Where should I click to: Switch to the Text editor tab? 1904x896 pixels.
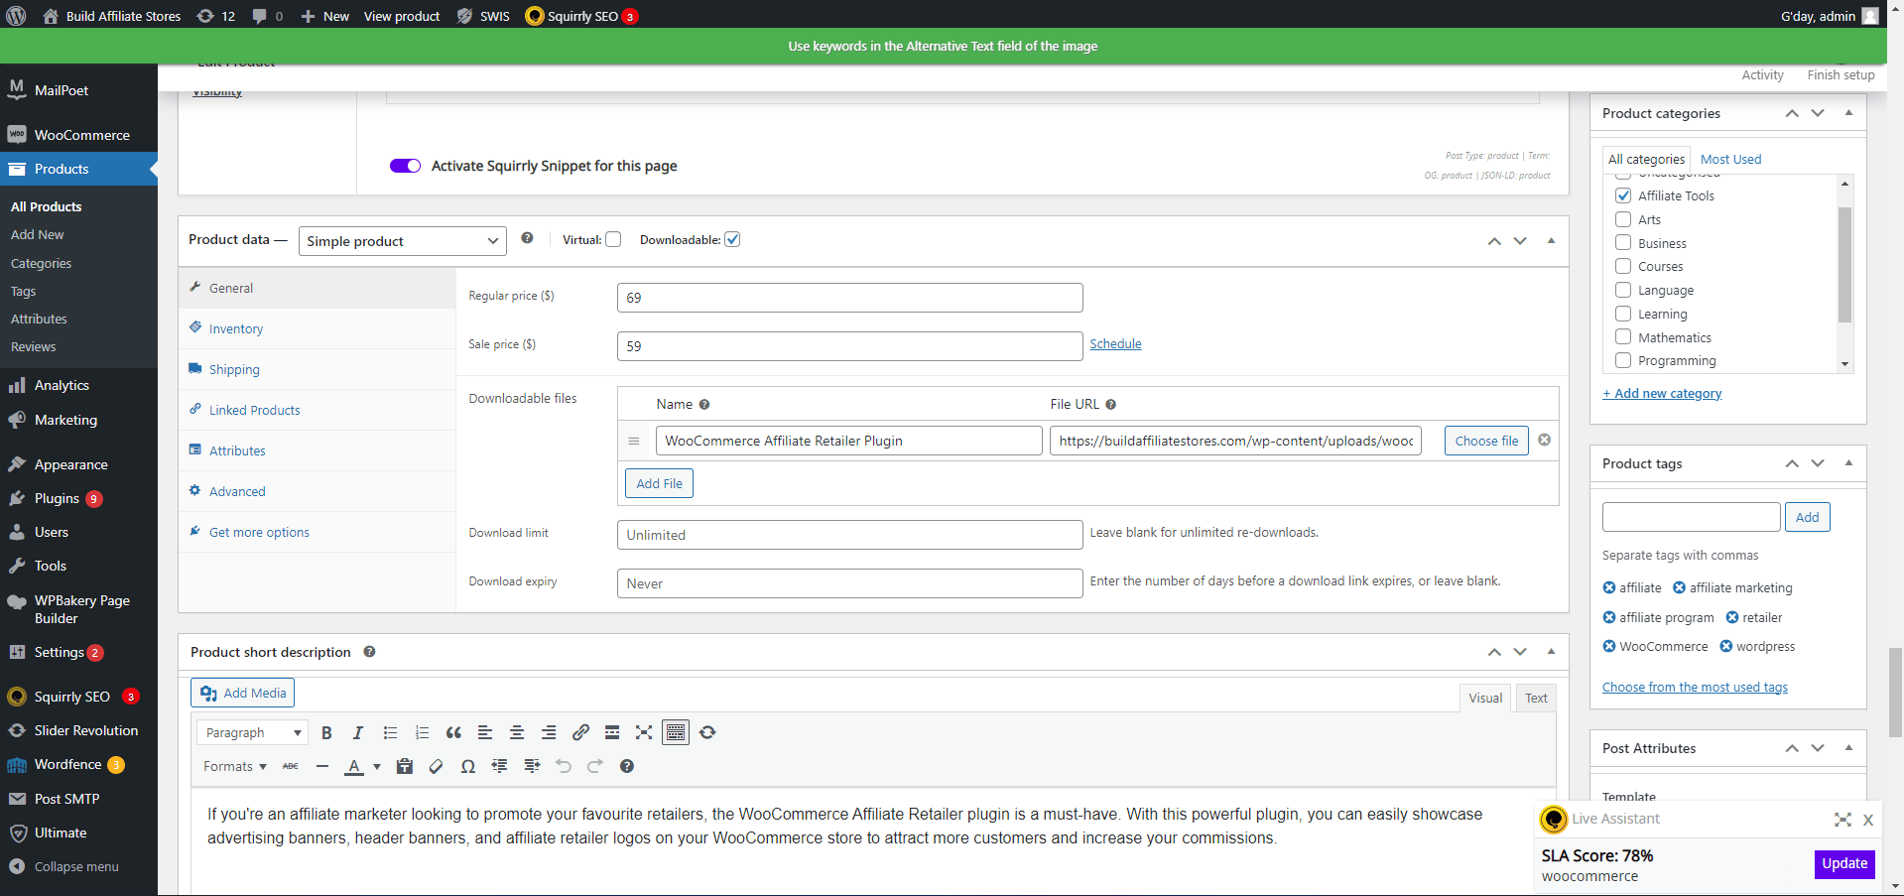(x=1535, y=699)
